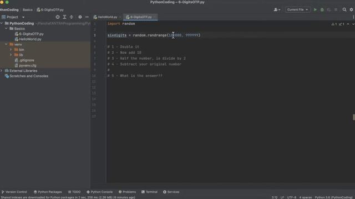Open Python Packages tool window
The width and height of the screenshot is (355, 199).
pyautogui.click(x=48, y=192)
